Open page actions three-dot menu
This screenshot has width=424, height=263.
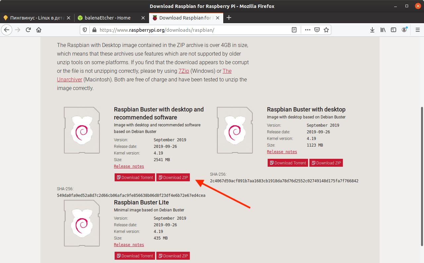coord(307,30)
